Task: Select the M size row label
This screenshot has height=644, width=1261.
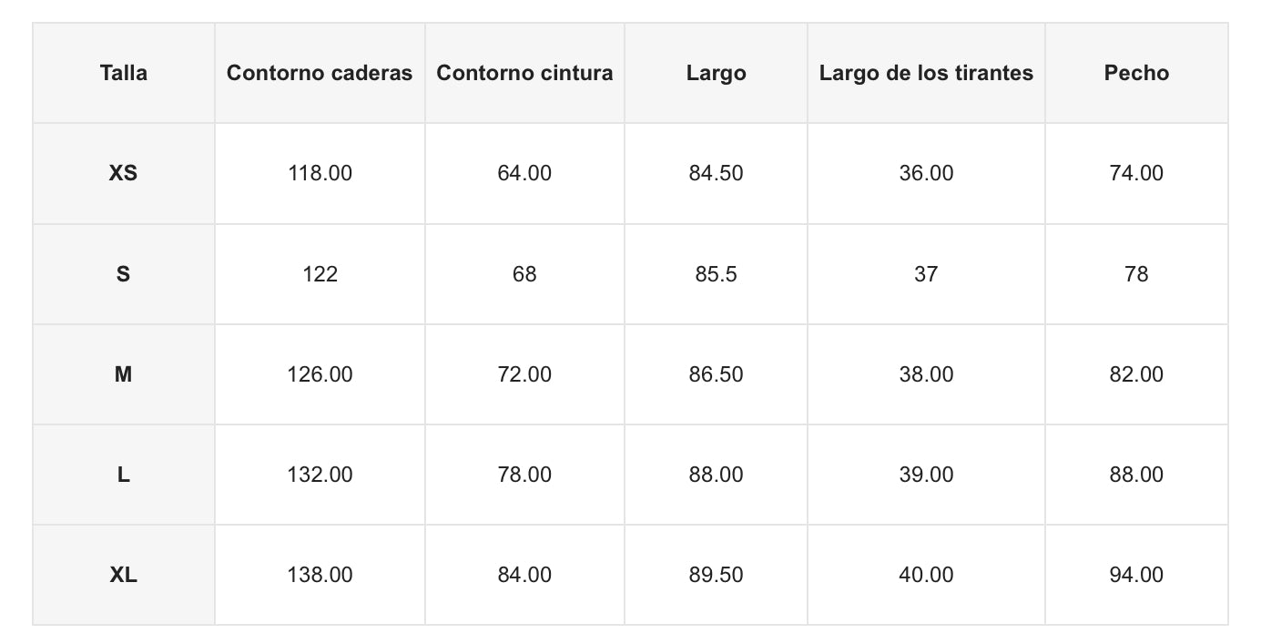Action: click(x=123, y=374)
